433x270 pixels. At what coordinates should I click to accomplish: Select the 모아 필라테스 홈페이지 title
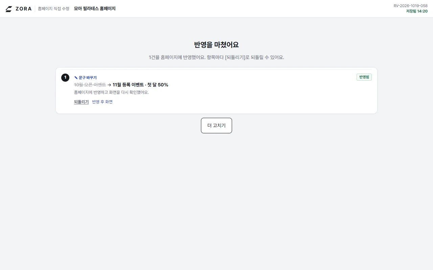(x=95, y=9)
